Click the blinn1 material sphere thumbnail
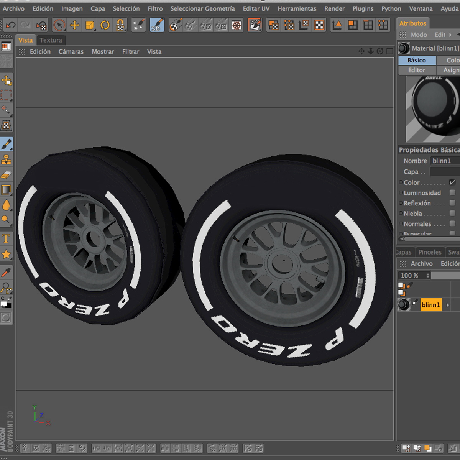This screenshot has height=460, width=460. click(x=404, y=305)
